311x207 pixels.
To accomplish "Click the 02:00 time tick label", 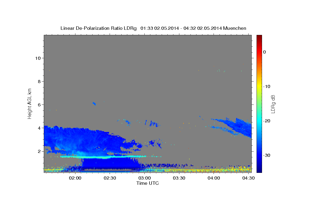I will [x=76, y=178].
